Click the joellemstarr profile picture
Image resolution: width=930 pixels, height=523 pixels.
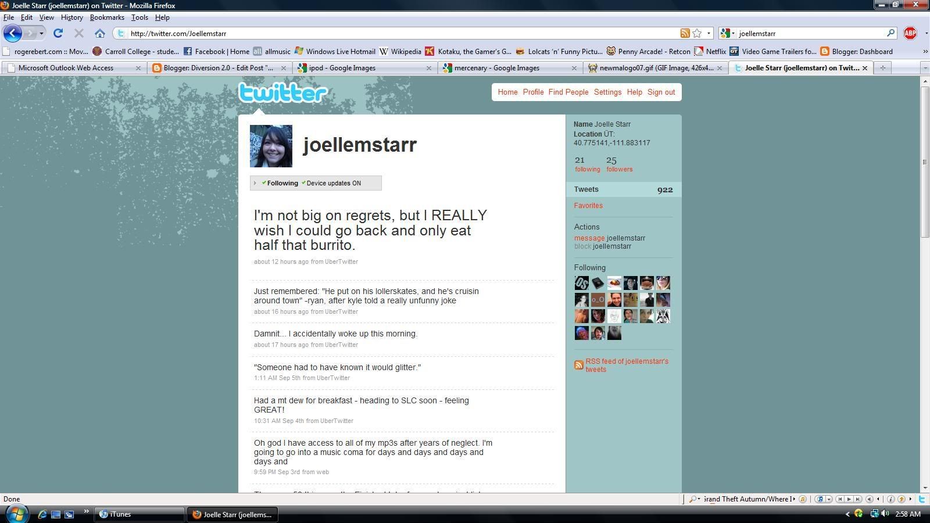coord(271,146)
